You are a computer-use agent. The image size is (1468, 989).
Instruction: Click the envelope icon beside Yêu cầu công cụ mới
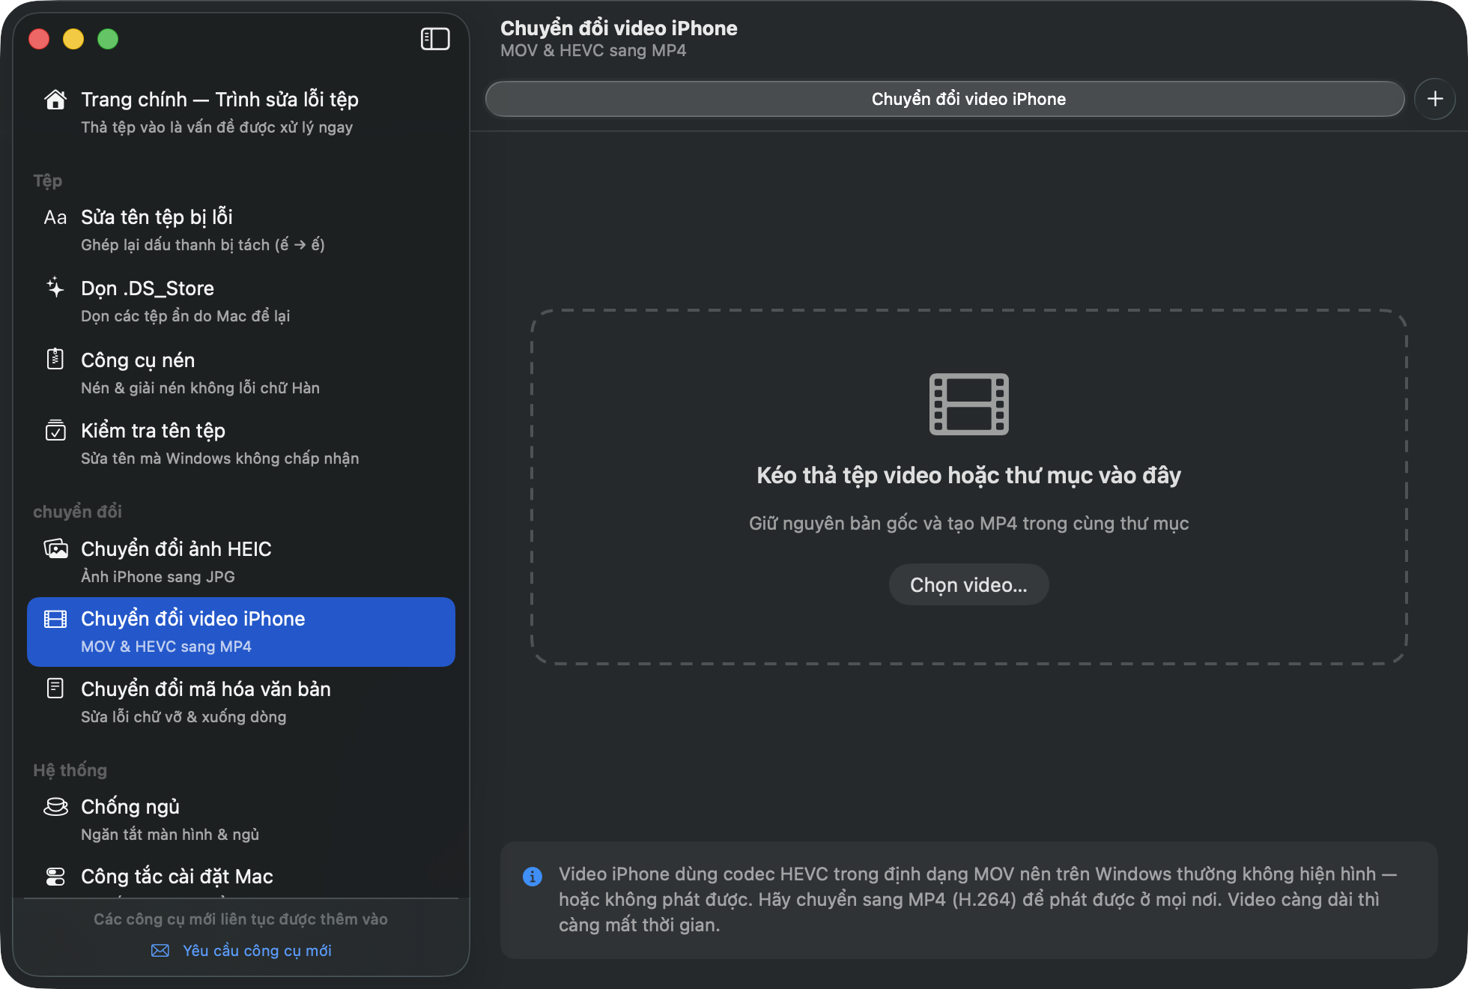tap(160, 951)
